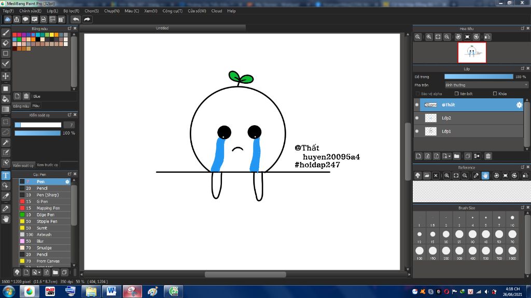This screenshot has height=298, width=531.
Task: Switch to the Màu tab
Action: pyautogui.click(x=36, y=106)
